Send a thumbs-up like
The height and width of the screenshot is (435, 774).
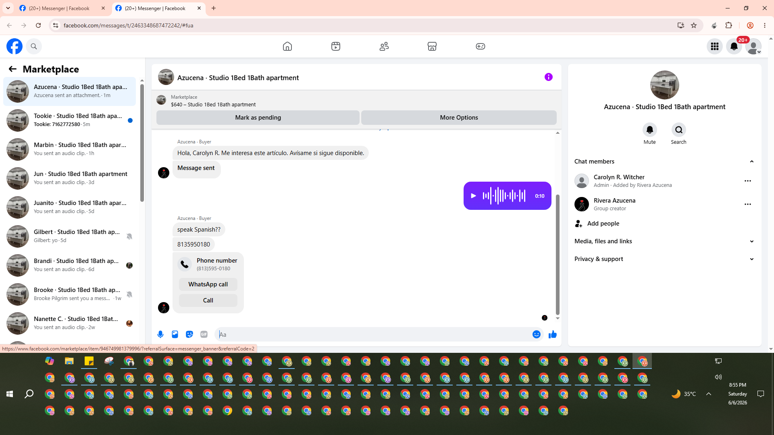pos(553,334)
